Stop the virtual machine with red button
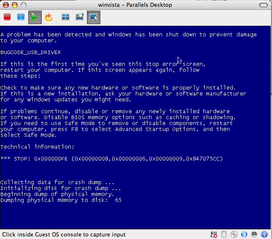 coord(7,17)
